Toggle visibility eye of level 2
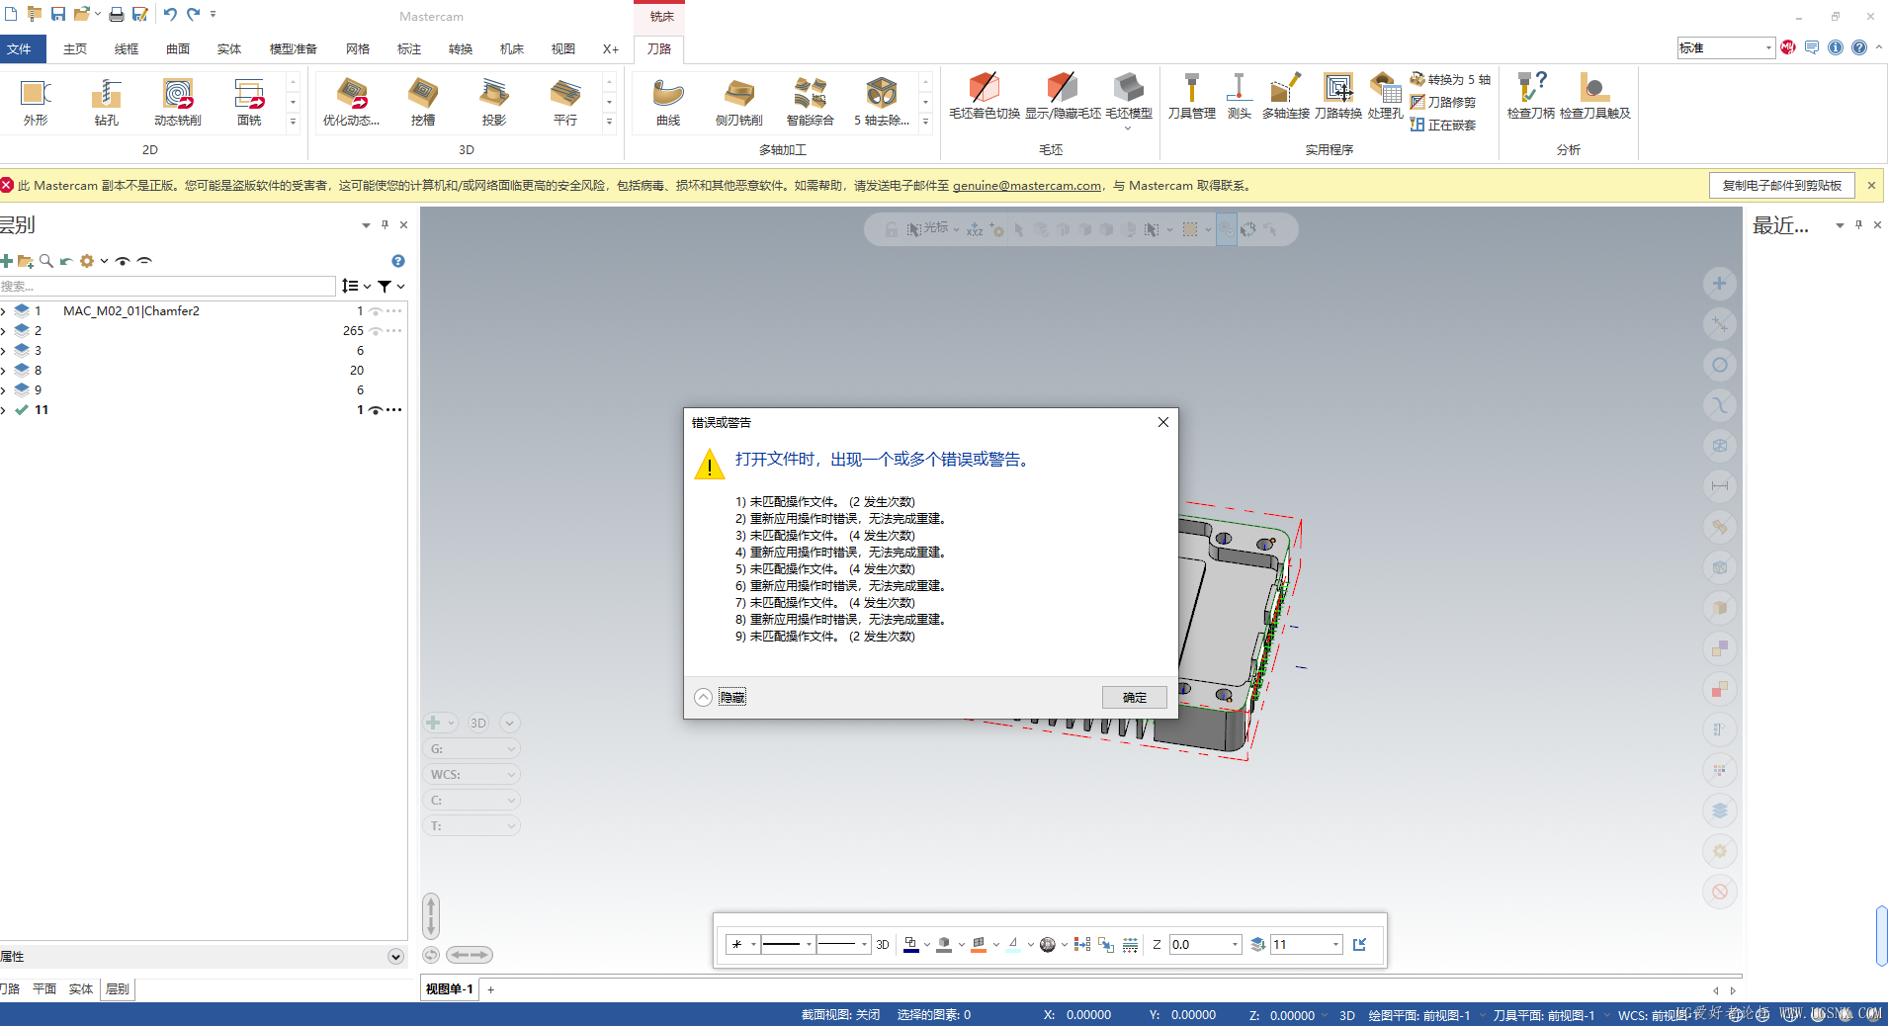This screenshot has height=1026, width=1888. click(376, 330)
